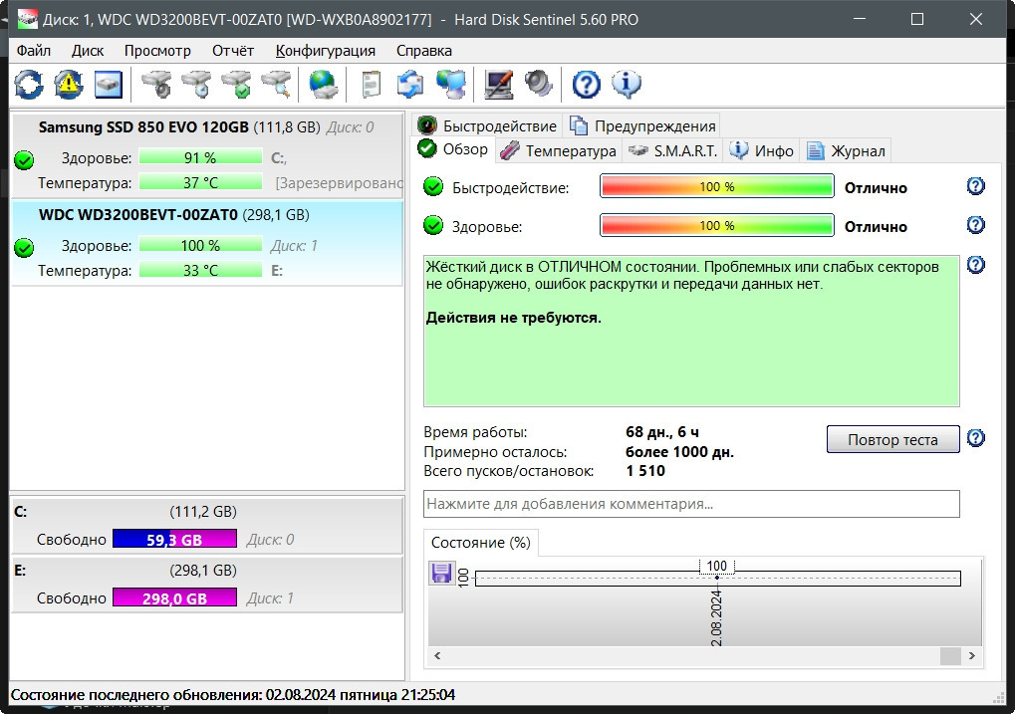The height and width of the screenshot is (714, 1015).
Task: Click the comment input field
Action: click(x=691, y=504)
